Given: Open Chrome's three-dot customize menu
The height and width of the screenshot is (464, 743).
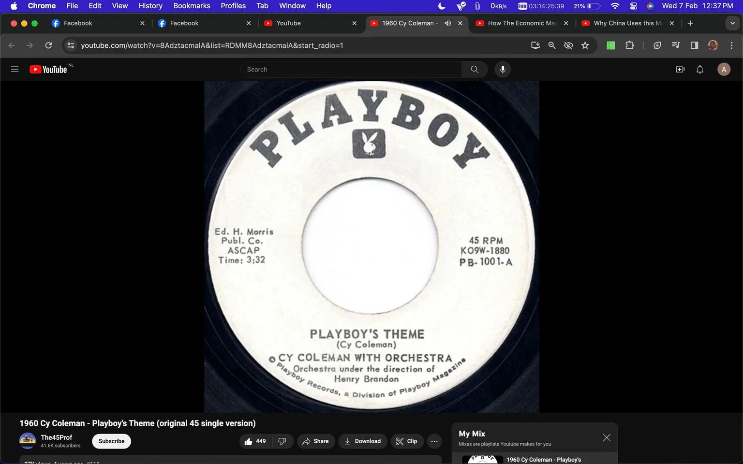Looking at the screenshot, I should coord(731,45).
